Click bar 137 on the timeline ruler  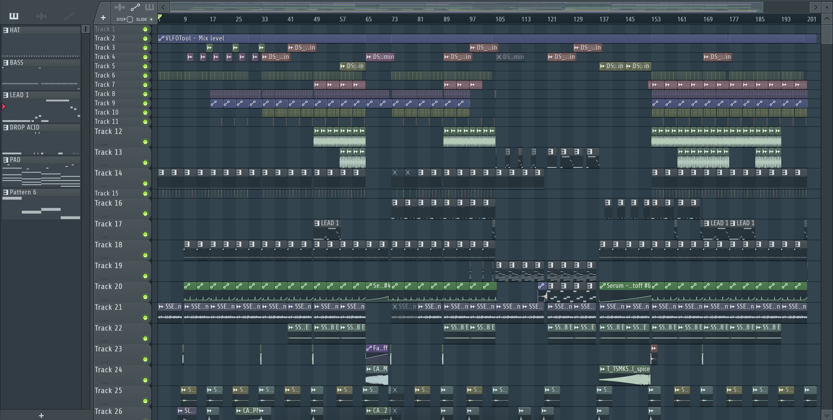(x=604, y=19)
